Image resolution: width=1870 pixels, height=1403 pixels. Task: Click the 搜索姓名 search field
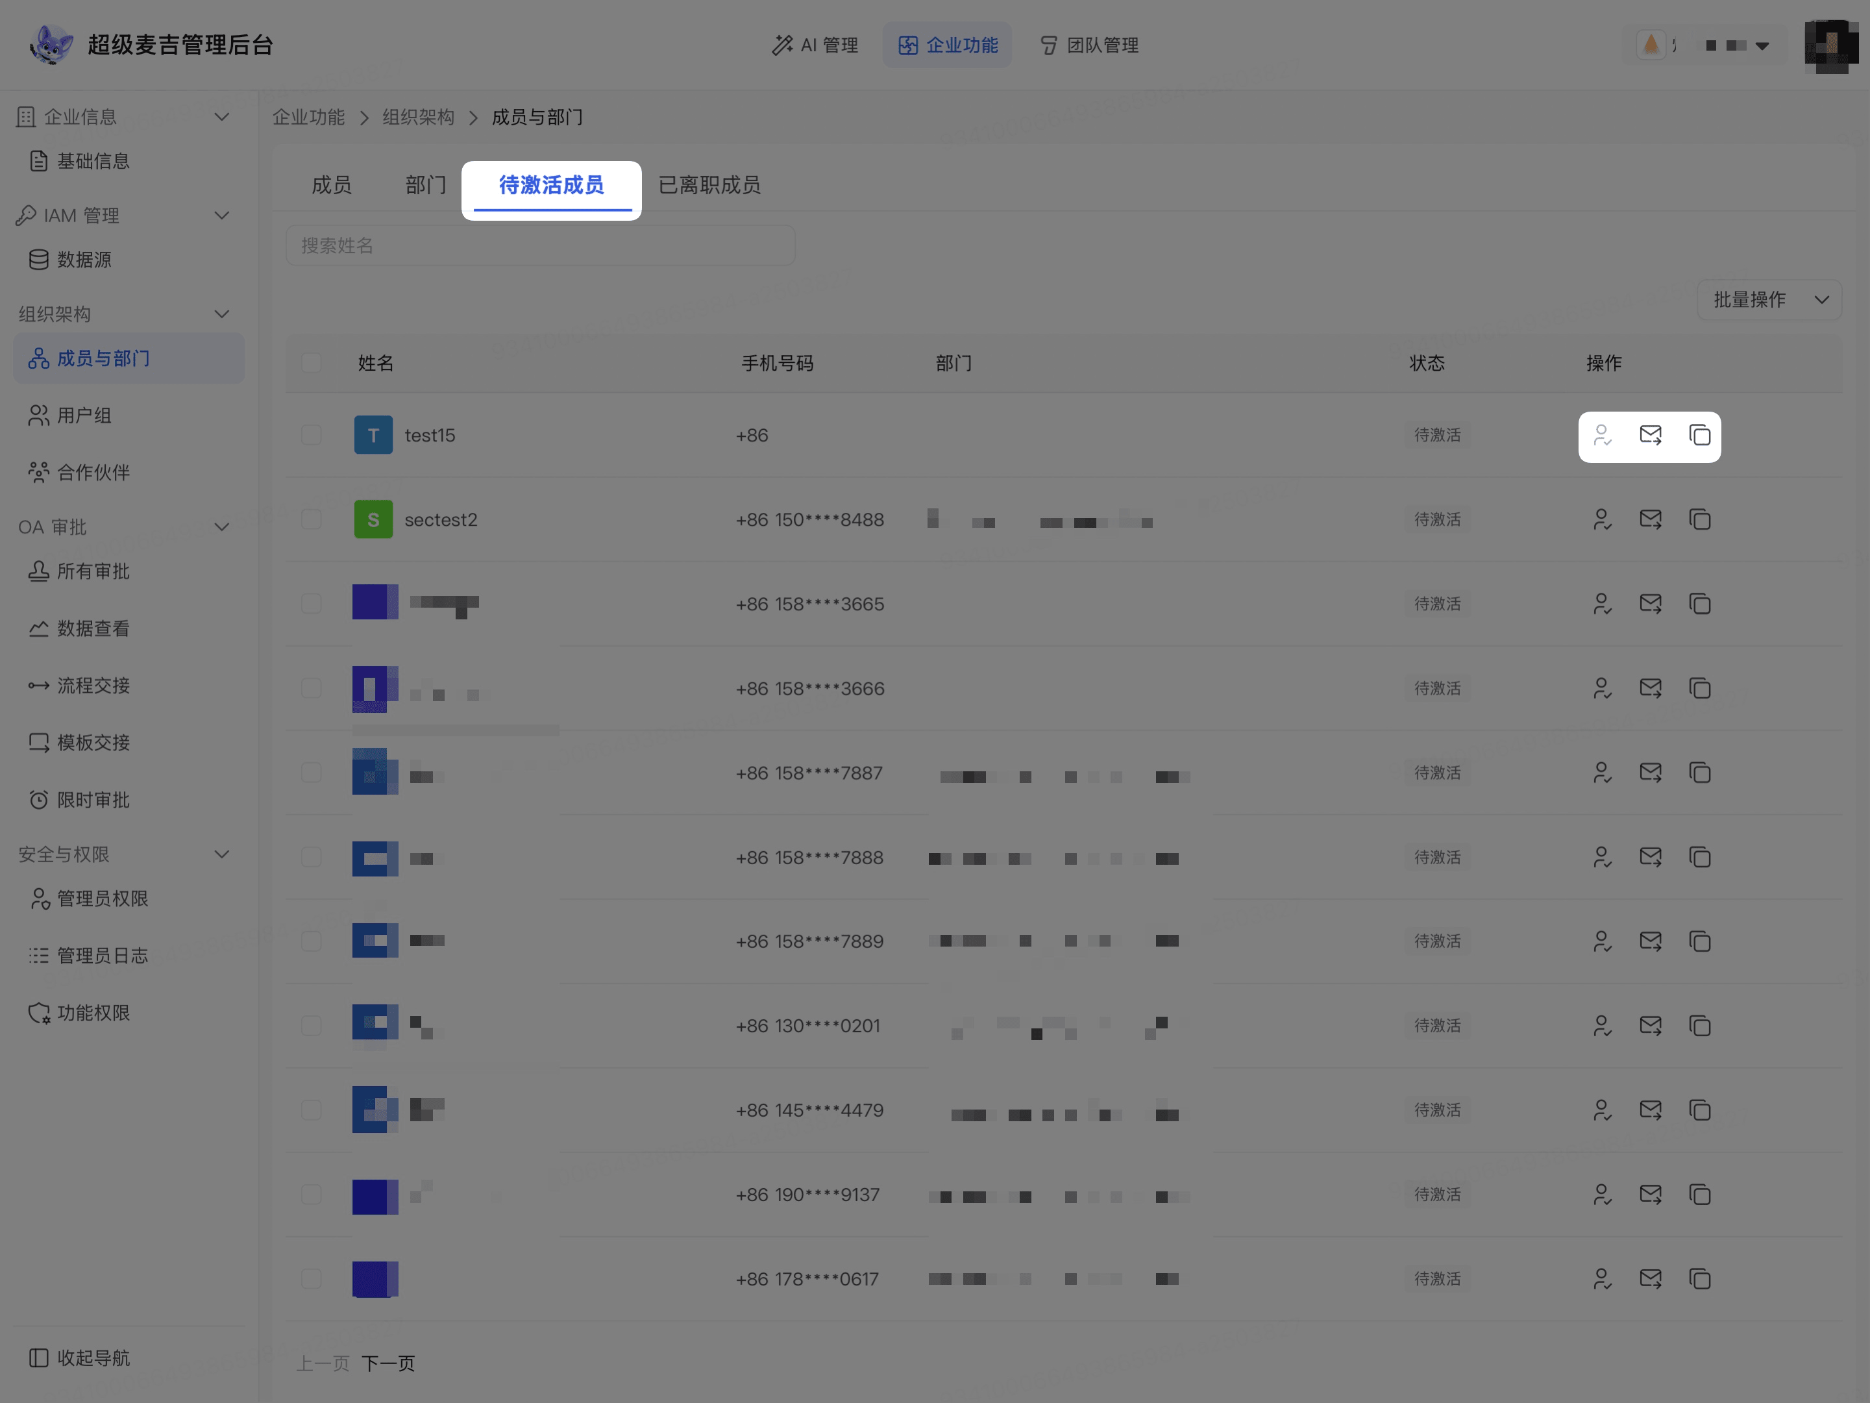(540, 246)
